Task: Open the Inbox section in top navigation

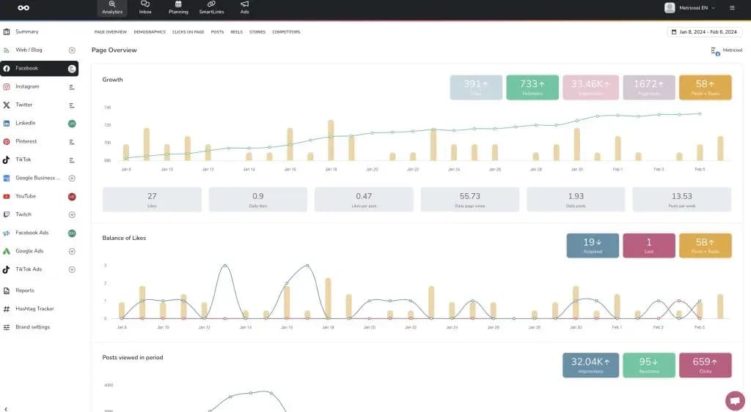Action: 145,7
